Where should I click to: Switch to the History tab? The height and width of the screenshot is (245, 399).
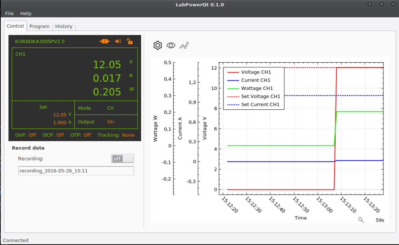[x=64, y=26]
